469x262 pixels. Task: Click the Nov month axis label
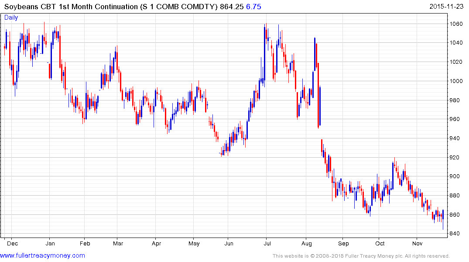(417, 243)
